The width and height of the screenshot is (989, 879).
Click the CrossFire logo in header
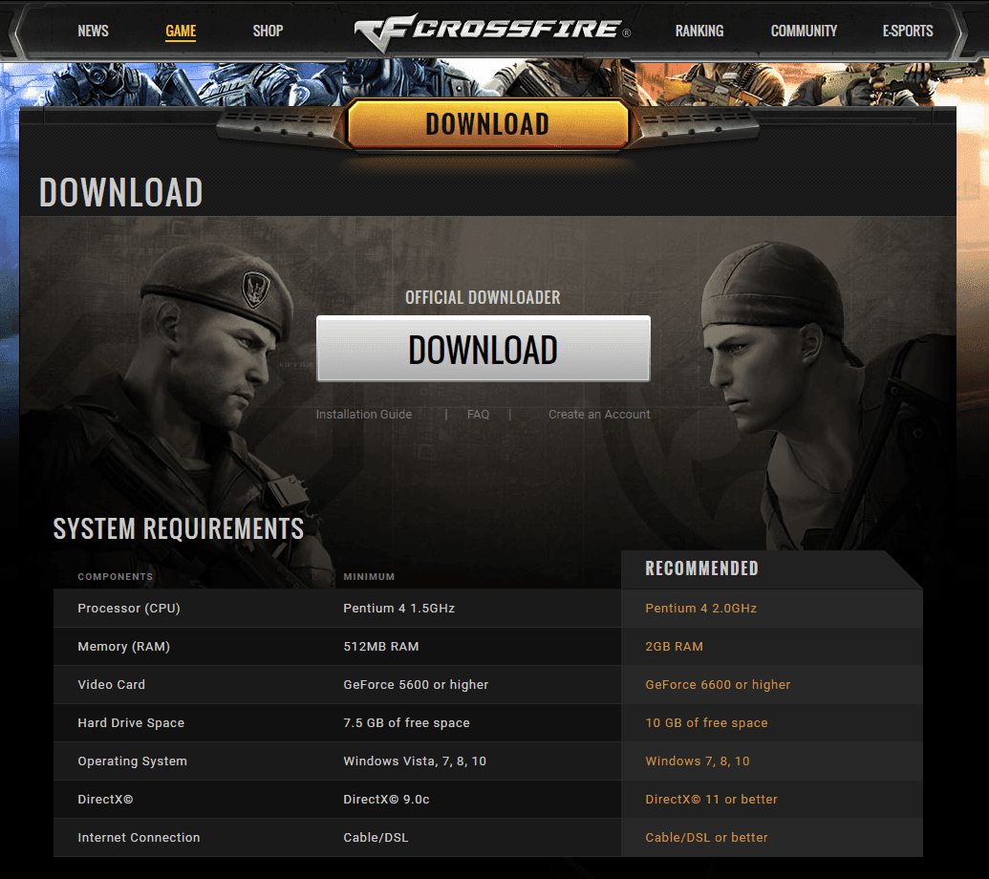coord(492,31)
